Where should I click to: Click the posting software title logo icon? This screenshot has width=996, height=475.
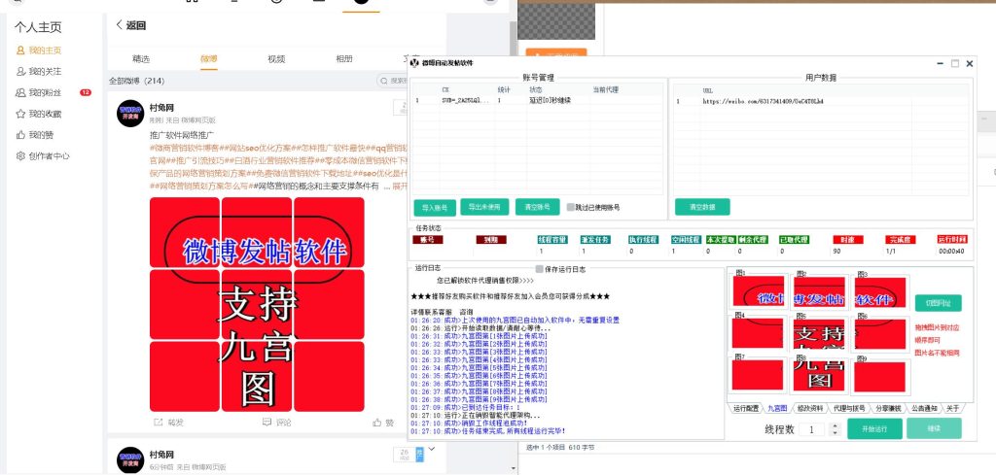click(x=415, y=63)
